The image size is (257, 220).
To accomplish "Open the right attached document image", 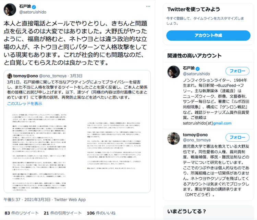I will tap(114, 145).
